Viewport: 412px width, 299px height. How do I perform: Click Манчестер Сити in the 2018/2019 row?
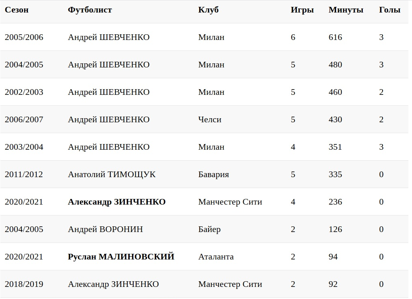click(230, 284)
